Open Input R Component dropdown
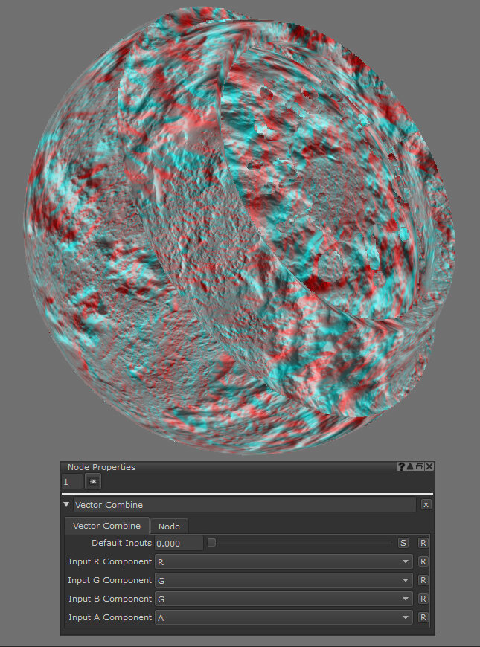Screen dimensions: 480x647 coord(284,561)
